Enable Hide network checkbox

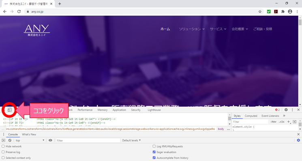[x=3, y=146]
